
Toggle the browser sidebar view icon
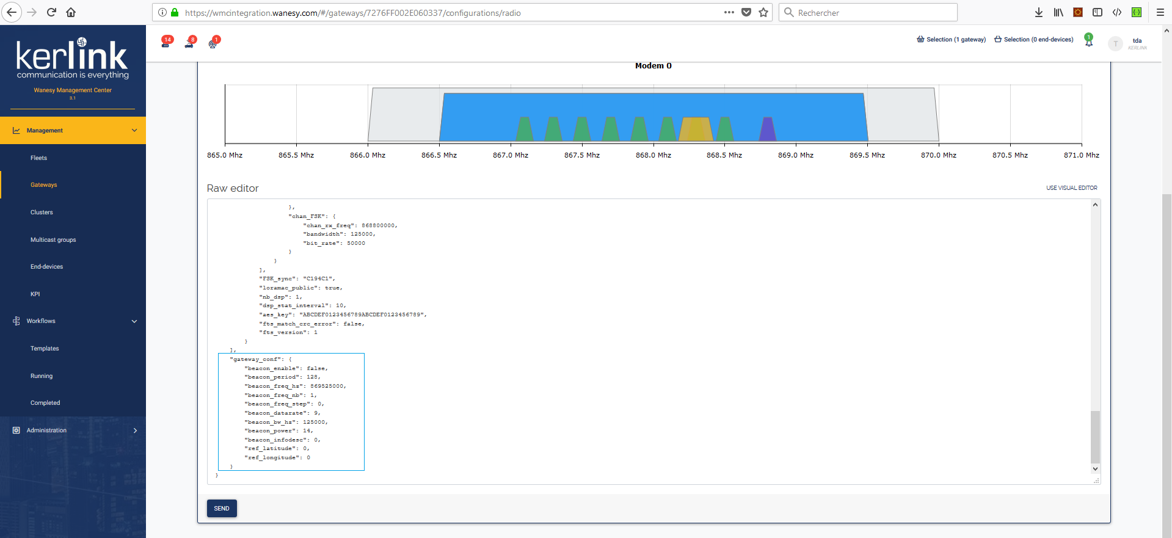[1097, 12]
